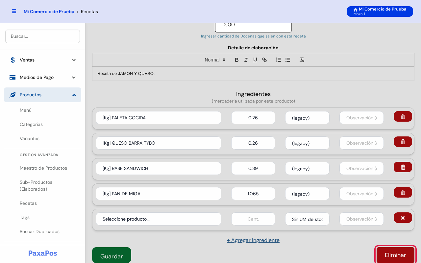This screenshot has height=263, width=421.
Task: Delete the QUESO BARRA TYBO ingredient
Action: click(x=403, y=142)
